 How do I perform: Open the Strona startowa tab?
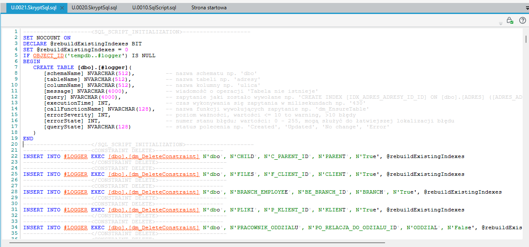pyautogui.click(x=209, y=8)
